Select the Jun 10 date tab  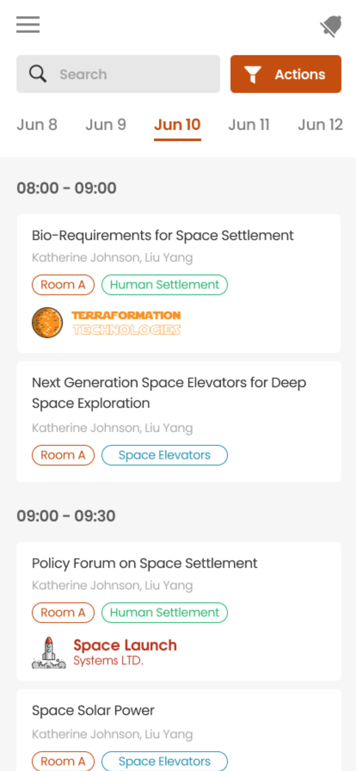tap(177, 124)
